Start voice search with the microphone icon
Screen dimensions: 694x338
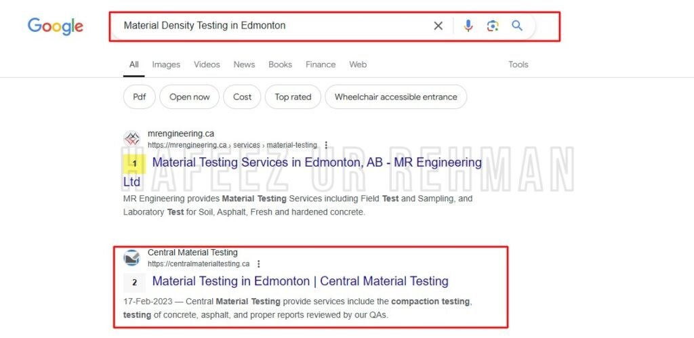pos(468,26)
